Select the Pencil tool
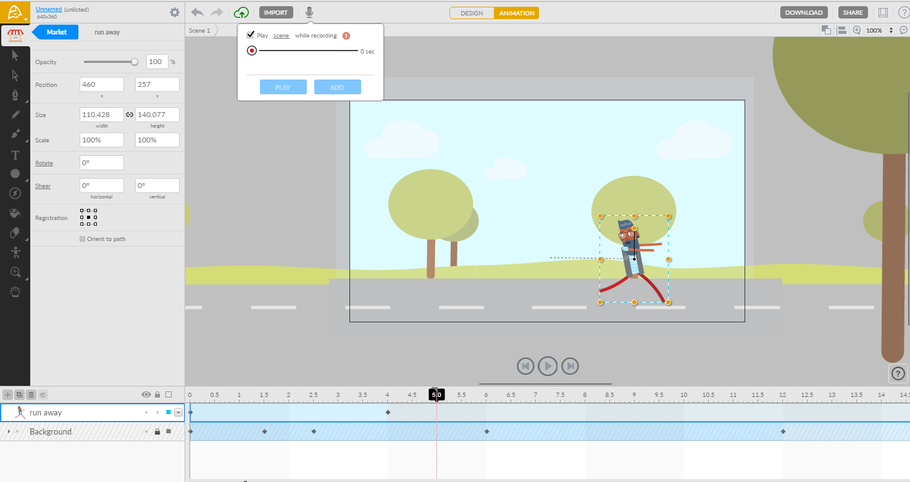The width and height of the screenshot is (910, 482). click(x=15, y=115)
